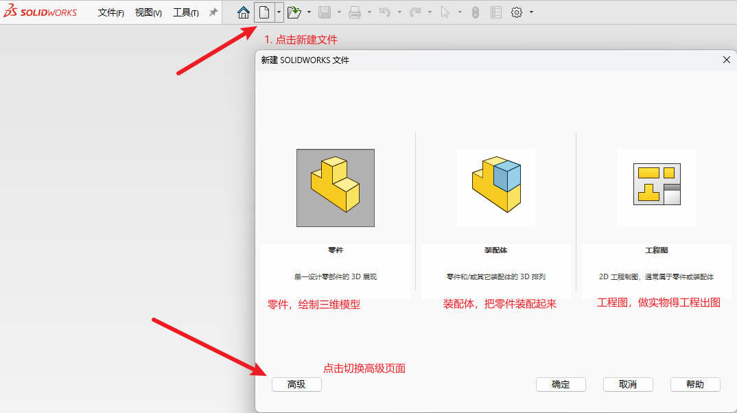Expand the New document dropdown arrow
This screenshot has height=413, width=737.
[x=279, y=12]
